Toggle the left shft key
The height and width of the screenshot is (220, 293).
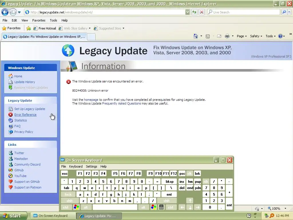coord(70,201)
